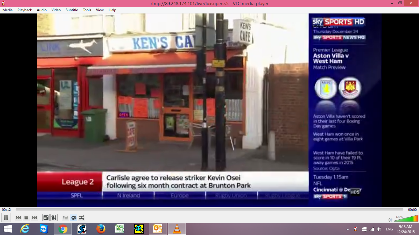Viewport: 419px width, 235px height.
Task: Open the 9:18 AM clock calendar
Action: (405, 229)
